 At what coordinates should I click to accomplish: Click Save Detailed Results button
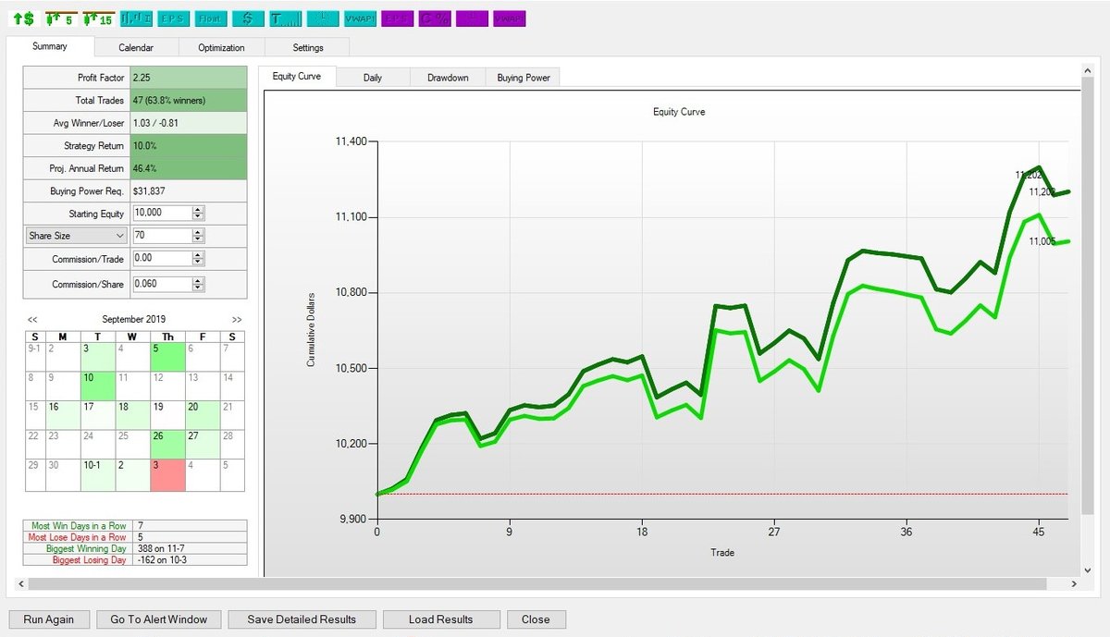[302, 619]
